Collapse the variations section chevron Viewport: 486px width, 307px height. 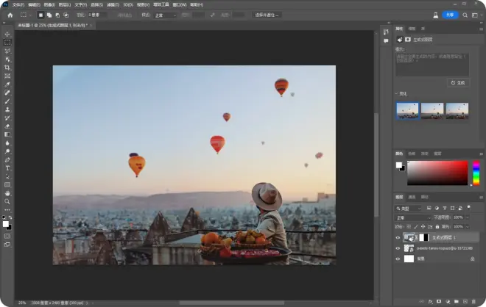[396, 93]
